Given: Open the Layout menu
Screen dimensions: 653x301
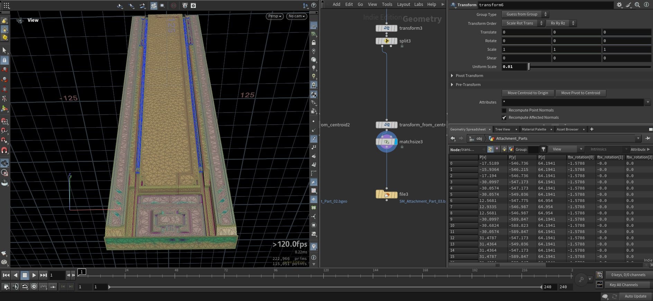Looking at the screenshot, I should coord(403,4).
